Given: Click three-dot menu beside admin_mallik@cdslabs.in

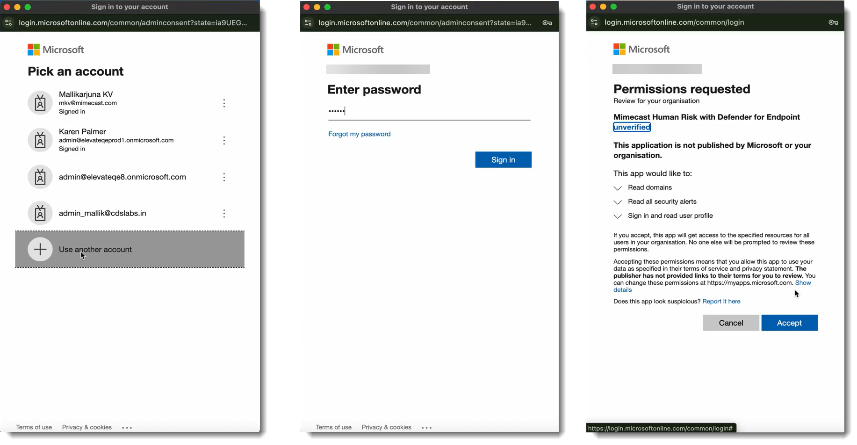Looking at the screenshot, I should [x=224, y=214].
